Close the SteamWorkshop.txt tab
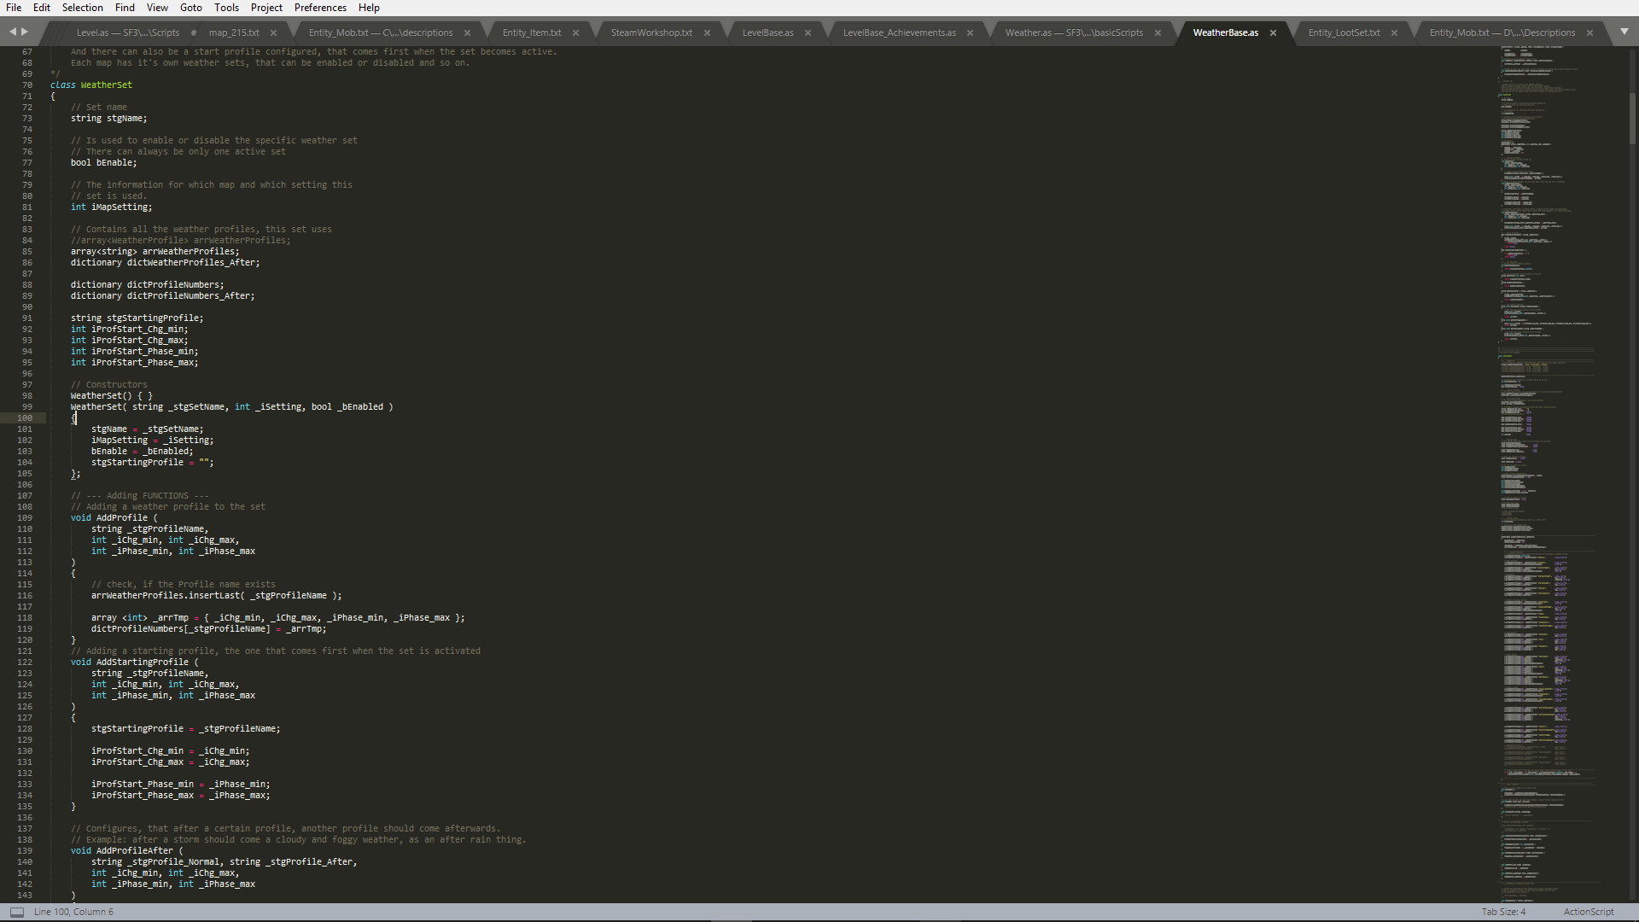Image resolution: width=1639 pixels, height=922 pixels. click(x=707, y=32)
